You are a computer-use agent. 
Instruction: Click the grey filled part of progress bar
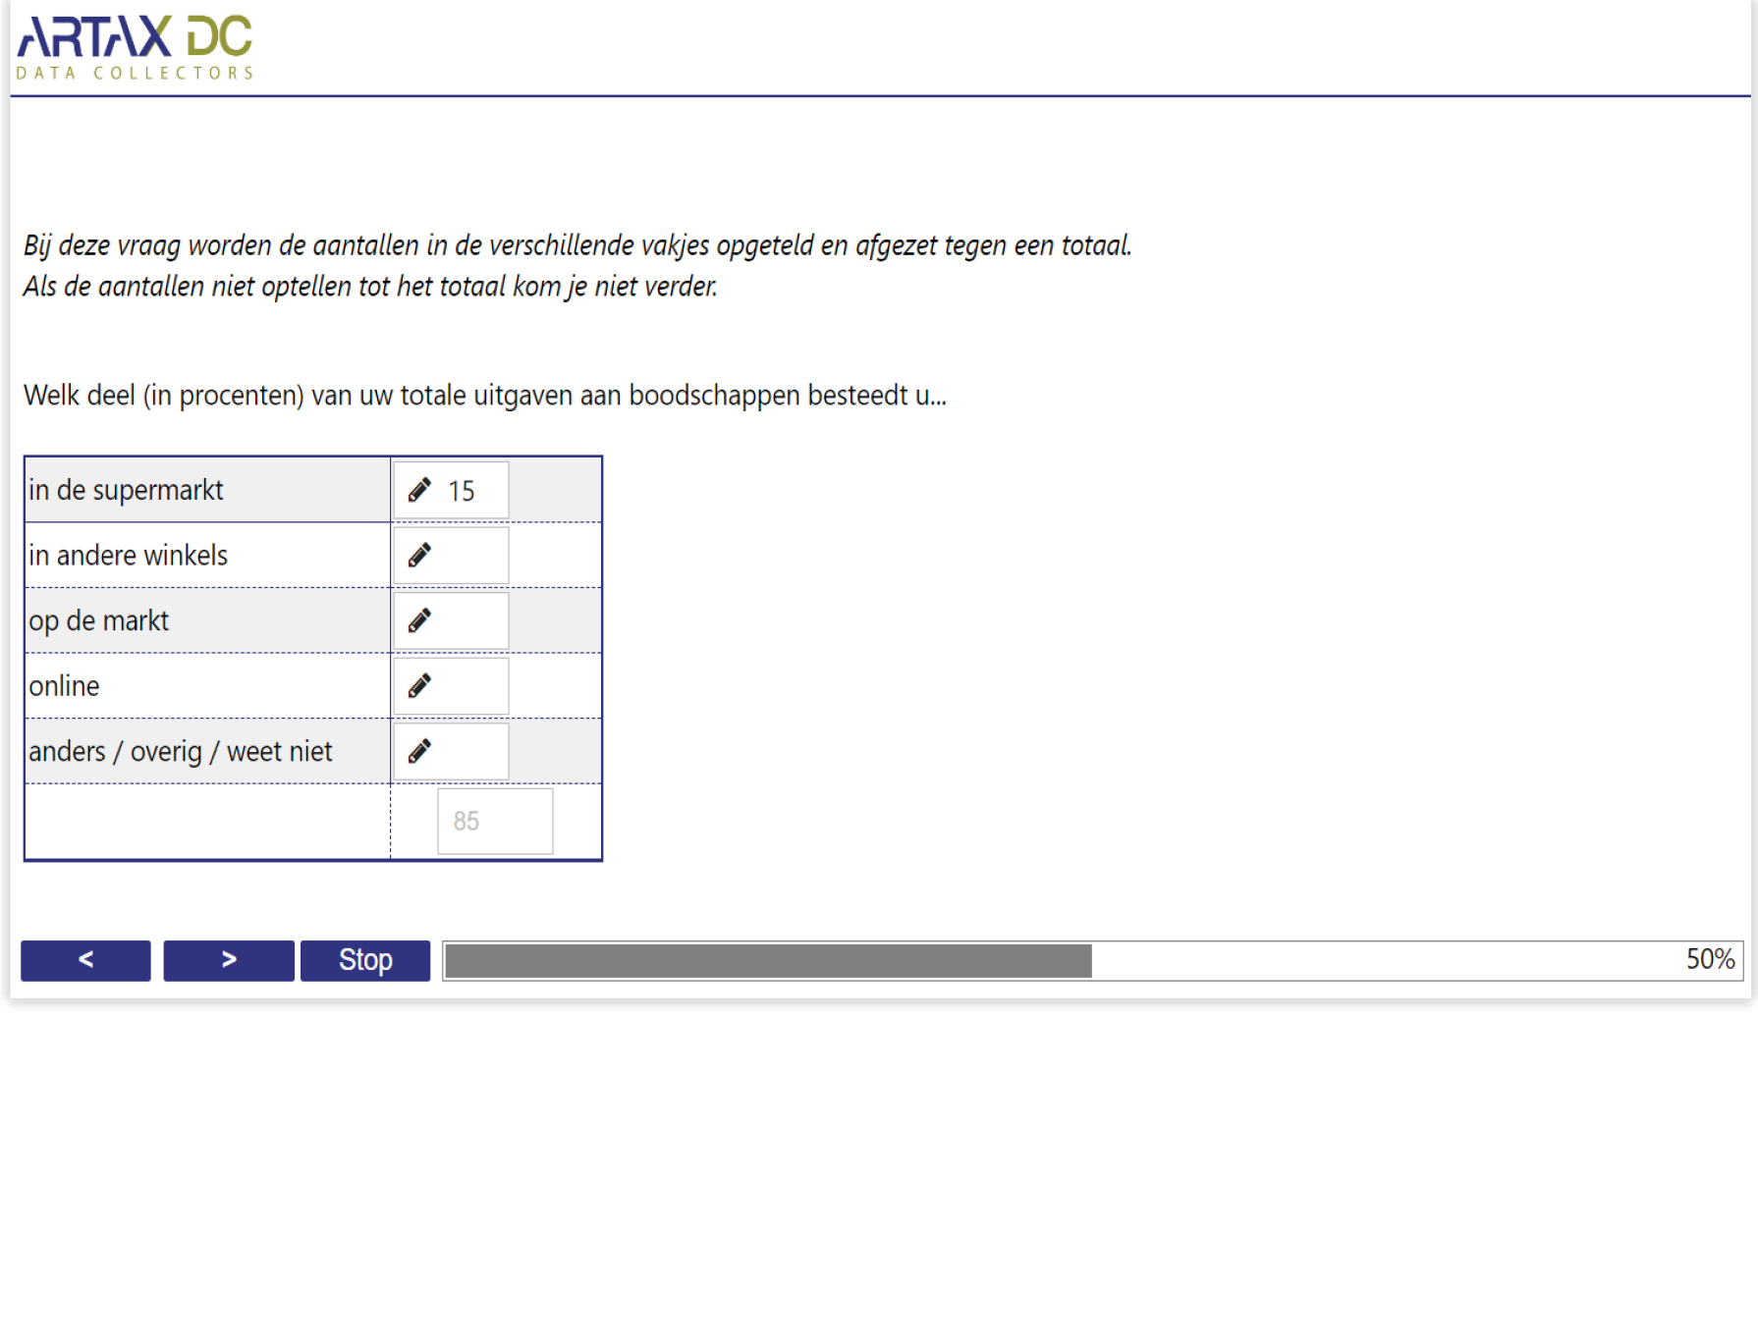point(768,961)
